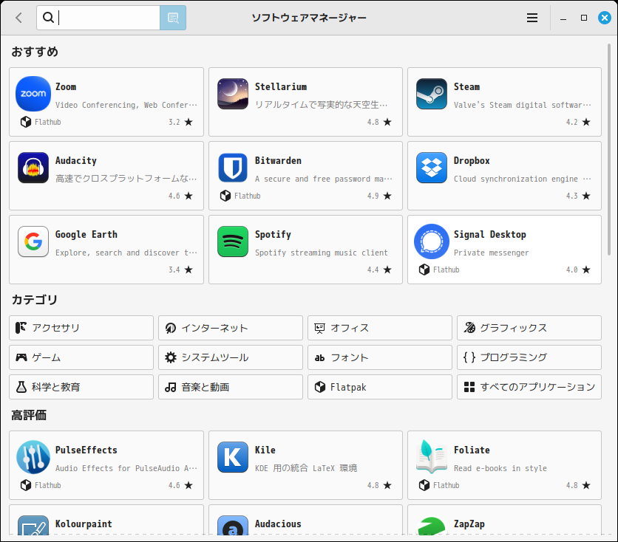Click 'Read e-books in style' text
This screenshot has width=618, height=542.
click(500, 468)
